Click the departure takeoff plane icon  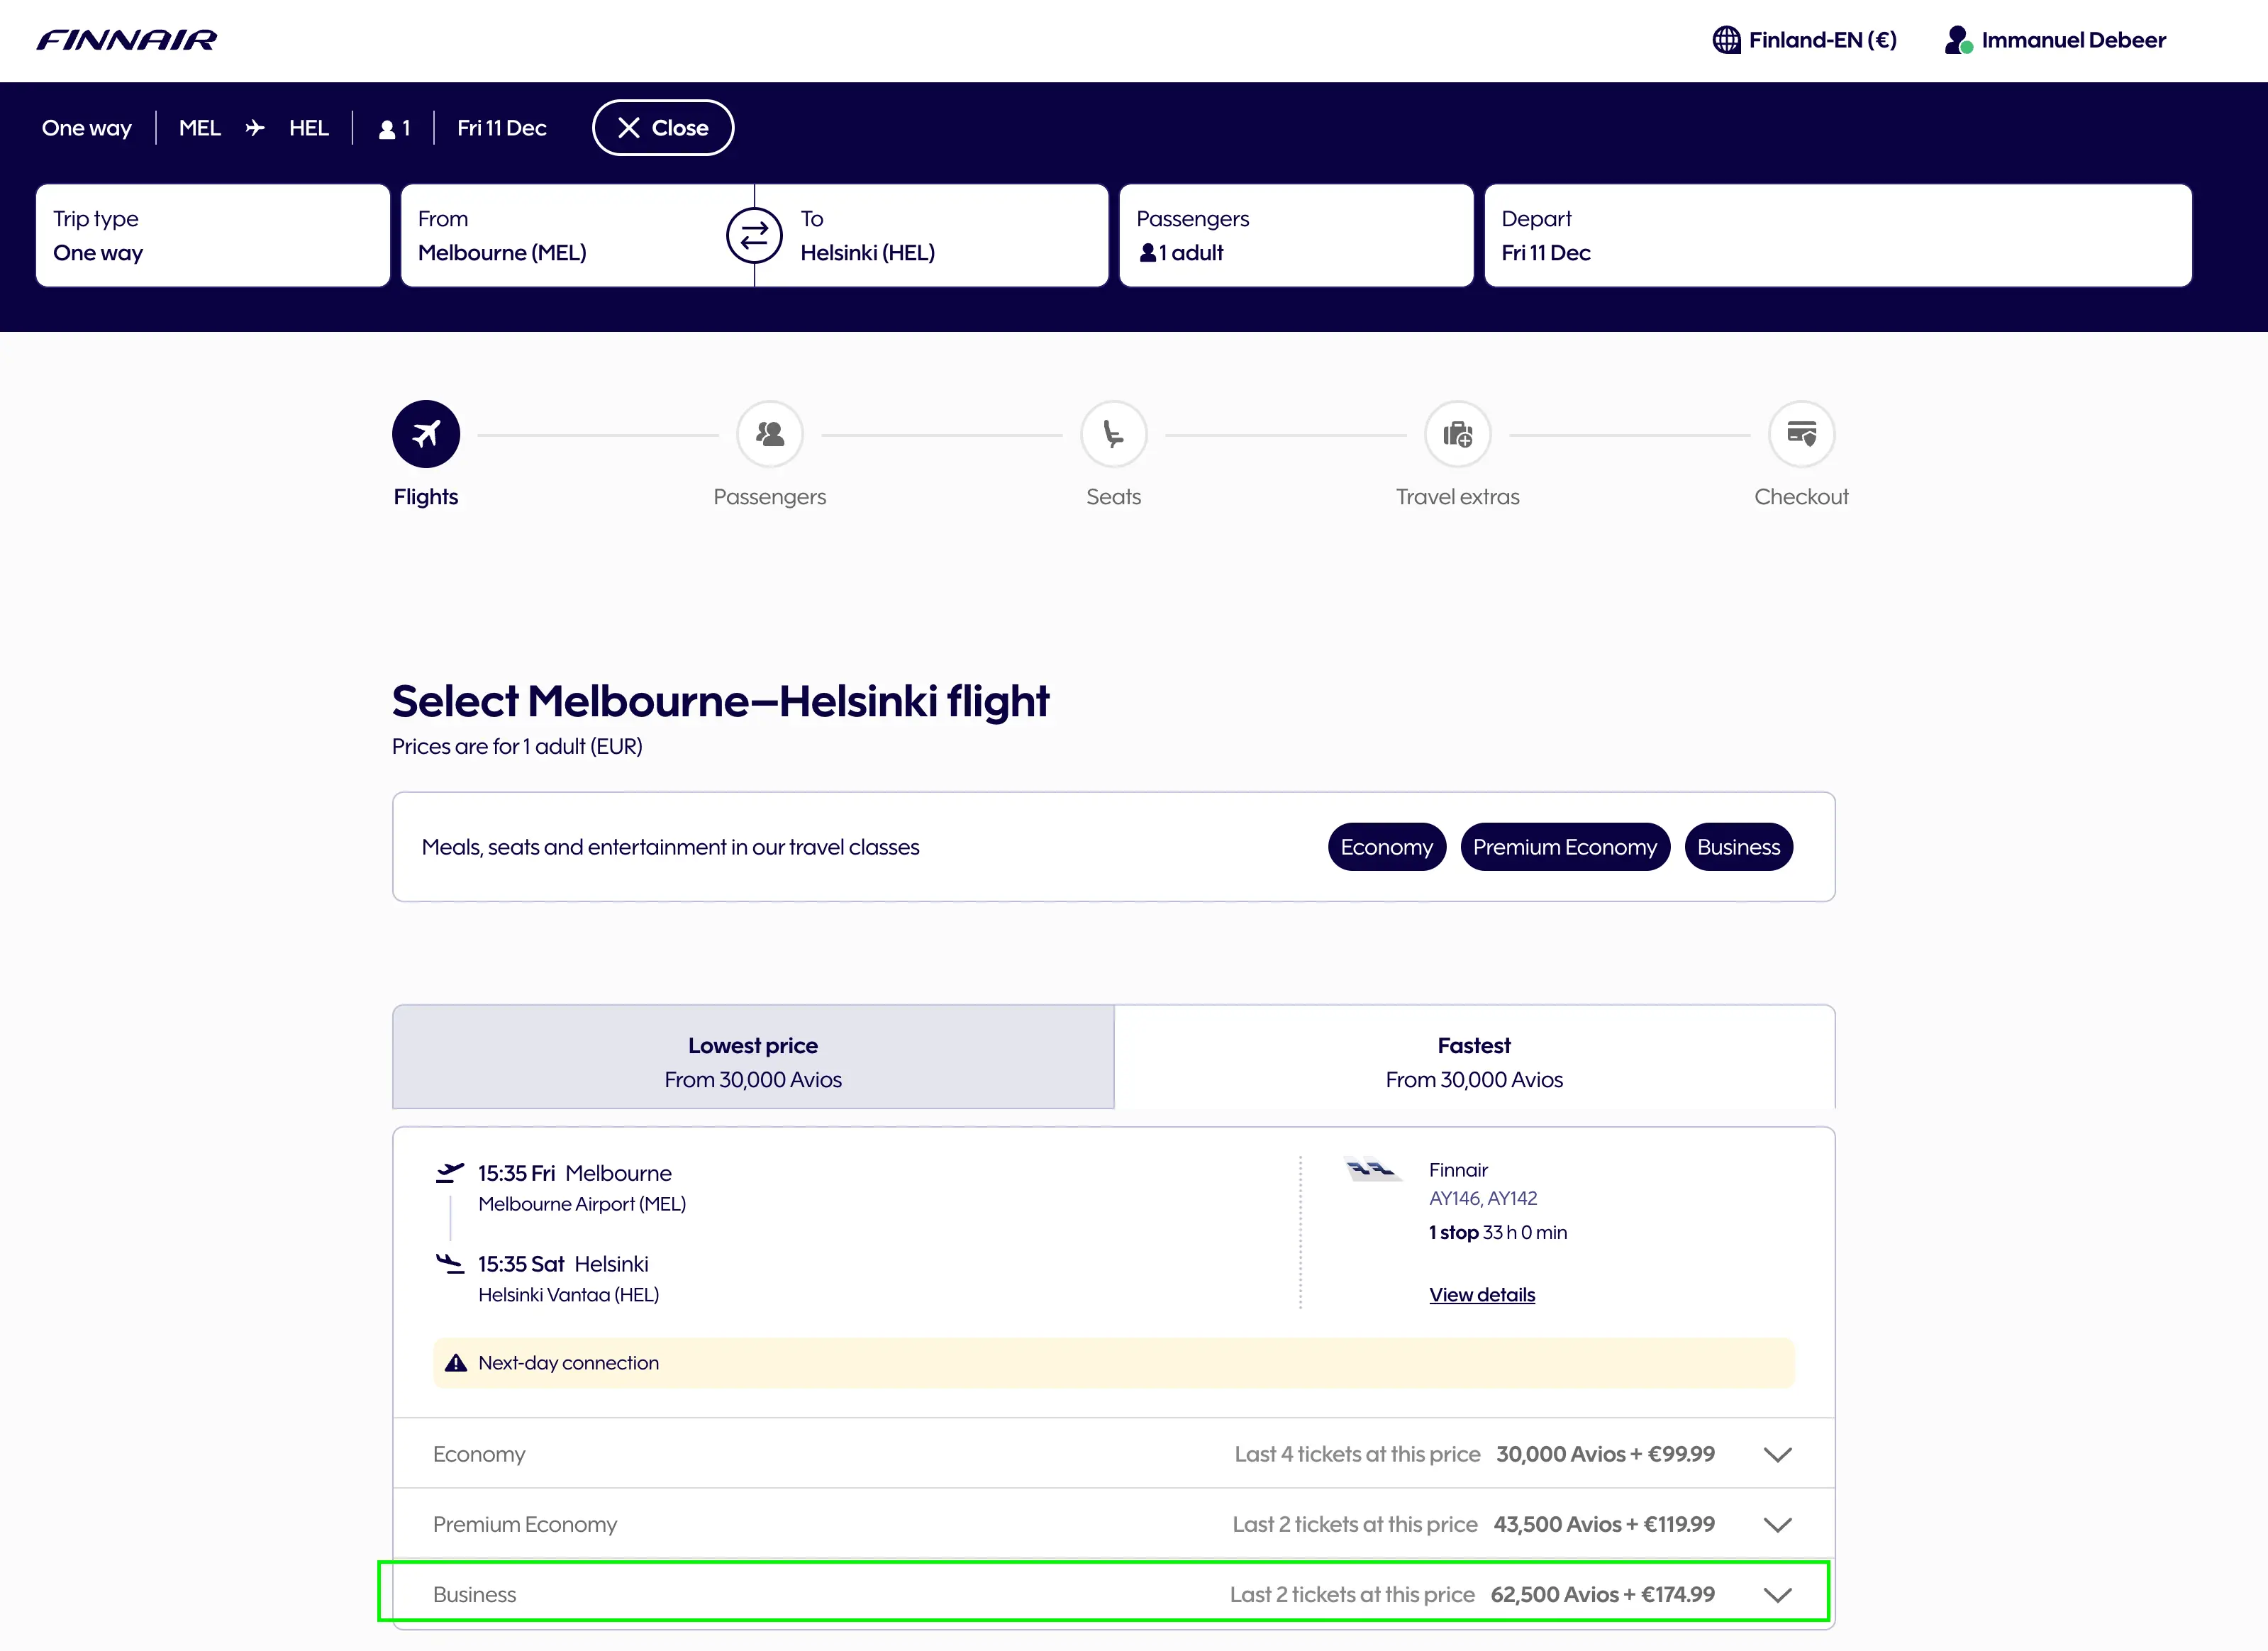tap(450, 1172)
